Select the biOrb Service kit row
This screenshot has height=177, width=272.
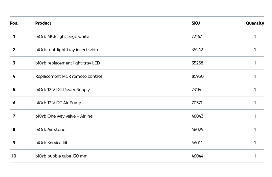[x=51, y=143]
